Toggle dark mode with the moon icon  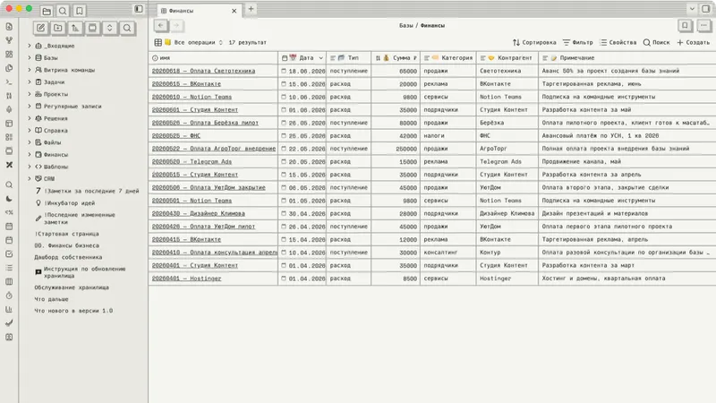9,198
